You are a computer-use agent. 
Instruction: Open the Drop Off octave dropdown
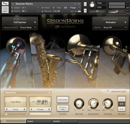(115, 27)
